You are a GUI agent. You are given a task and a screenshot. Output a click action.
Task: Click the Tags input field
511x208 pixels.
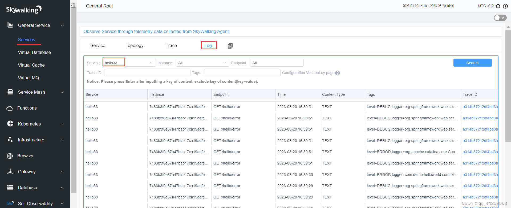click(x=242, y=73)
